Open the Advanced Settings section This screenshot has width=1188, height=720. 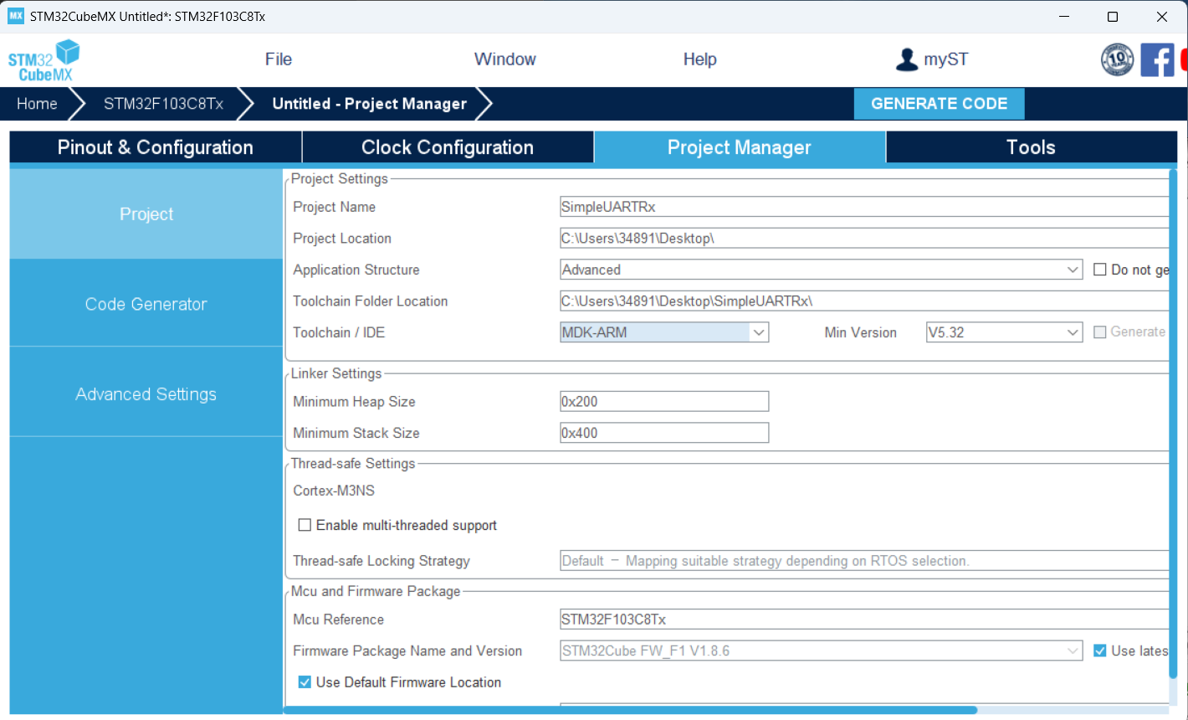(x=146, y=393)
